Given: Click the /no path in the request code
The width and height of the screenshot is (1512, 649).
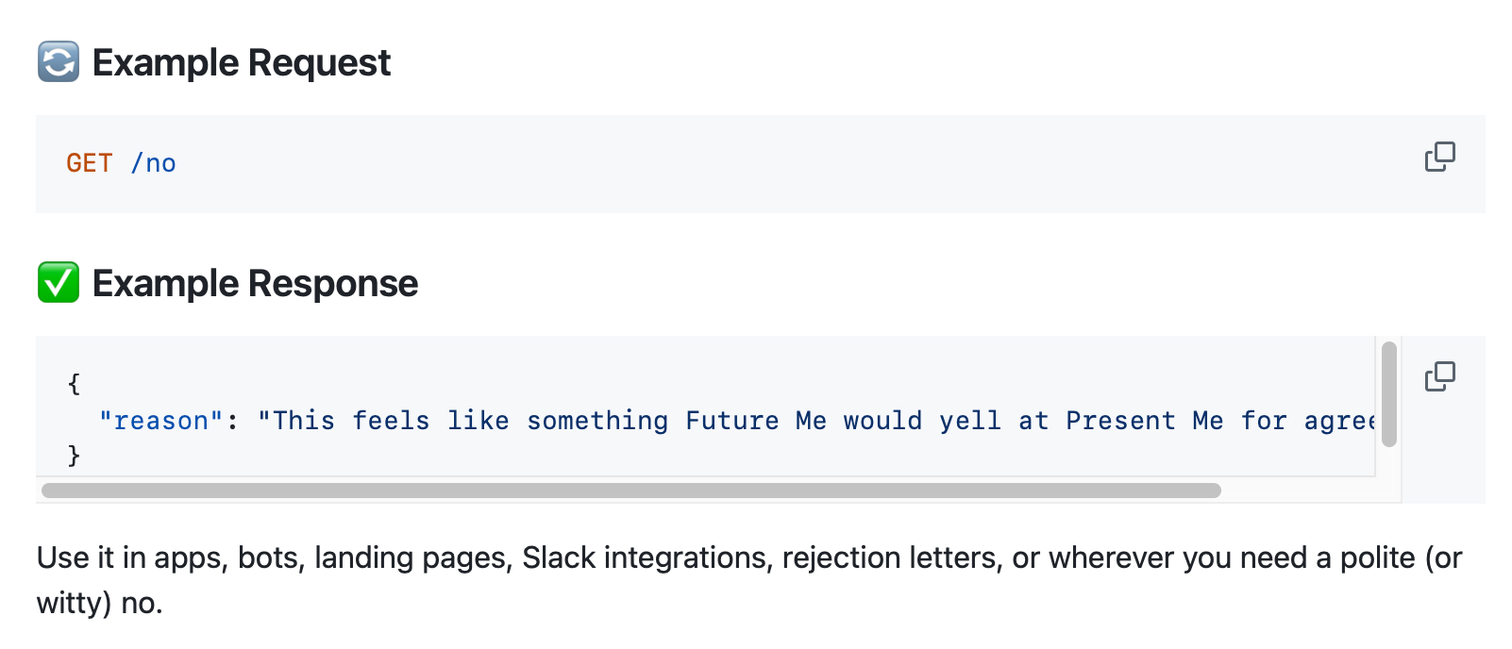Looking at the screenshot, I should (x=153, y=163).
